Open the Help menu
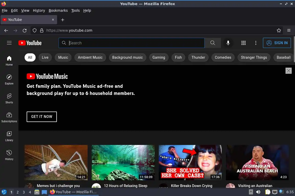 coord(87,10)
